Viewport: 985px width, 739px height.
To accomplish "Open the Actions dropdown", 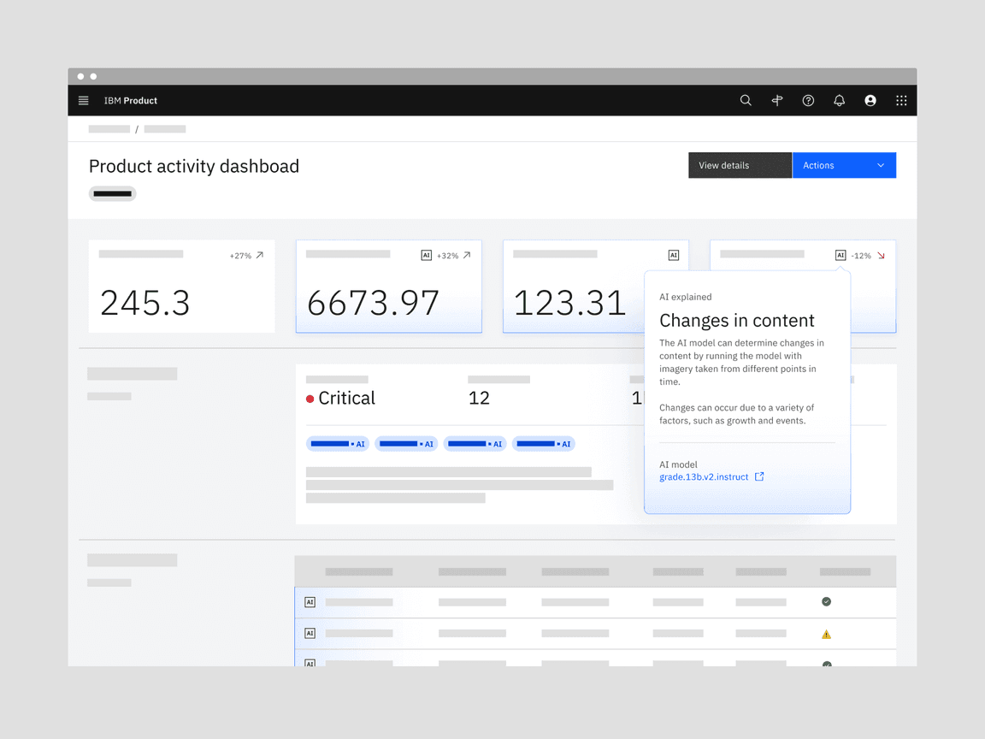I will tap(844, 165).
